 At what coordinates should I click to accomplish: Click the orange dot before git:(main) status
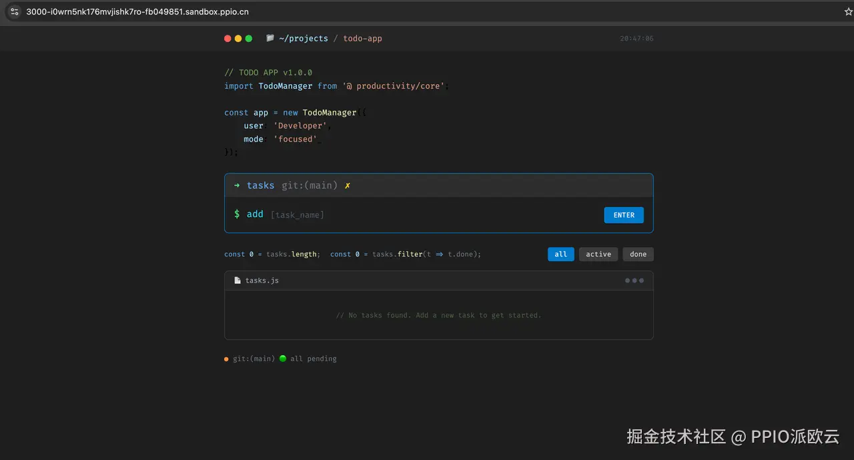[x=226, y=359]
